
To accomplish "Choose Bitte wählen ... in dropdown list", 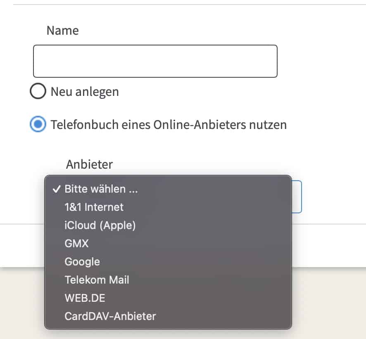I will pos(168,189).
